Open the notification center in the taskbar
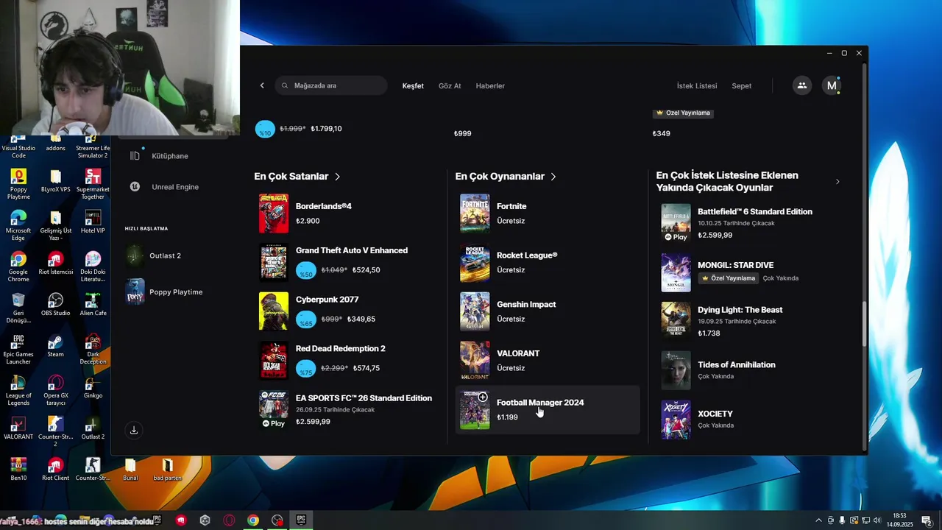942x530 pixels. pos(927,520)
